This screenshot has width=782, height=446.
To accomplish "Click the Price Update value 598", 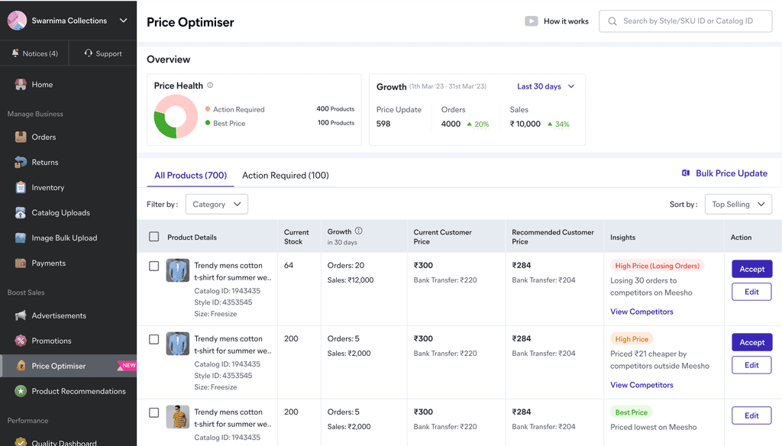I will tap(383, 124).
